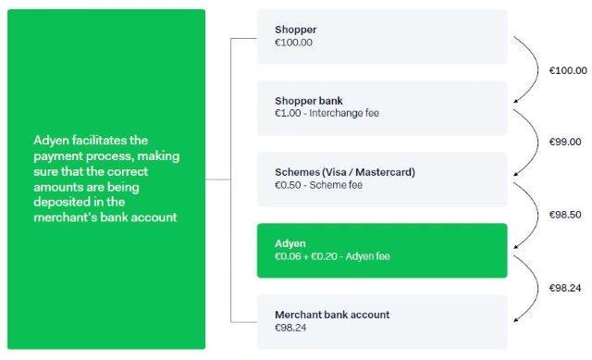Click the '€1.00 - Interchange fee' text
Image resolution: width=592 pixels, height=360 pixels.
click(327, 113)
